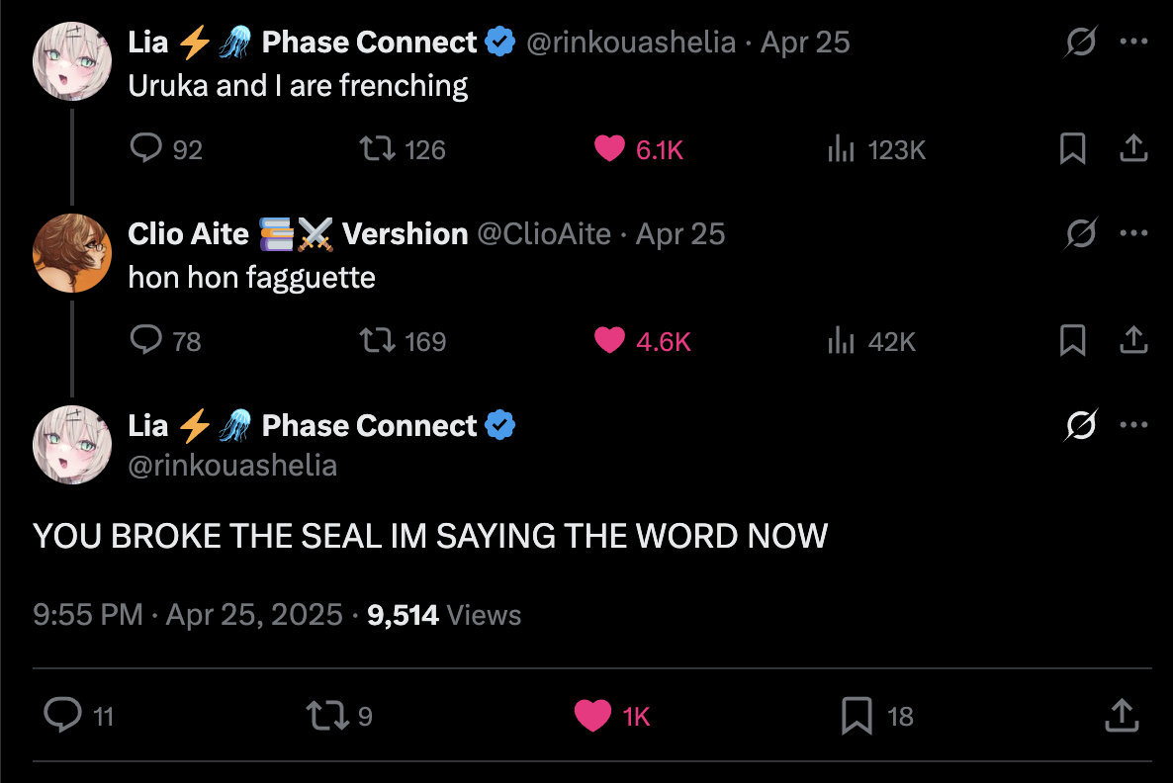The height and width of the screenshot is (783, 1173).
Task: Repost Clio Aite's tweet with 169 reposts
Action: tap(377, 341)
